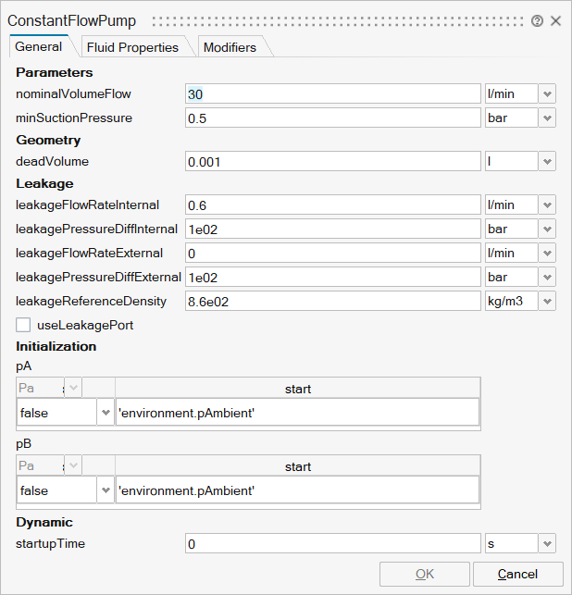This screenshot has width=572, height=595.
Task: Open deadVolume unit dropdown arrow
Action: tap(547, 162)
